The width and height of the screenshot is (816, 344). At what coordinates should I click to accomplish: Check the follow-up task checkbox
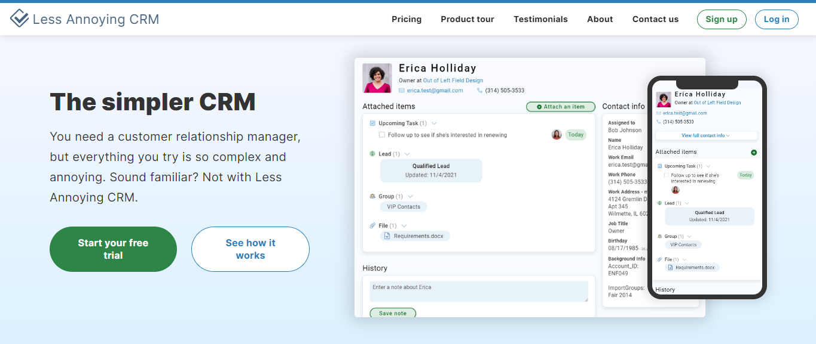pyautogui.click(x=381, y=135)
